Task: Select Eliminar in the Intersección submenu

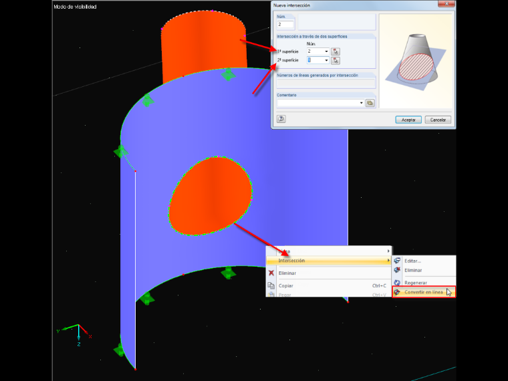Action: coord(424,270)
